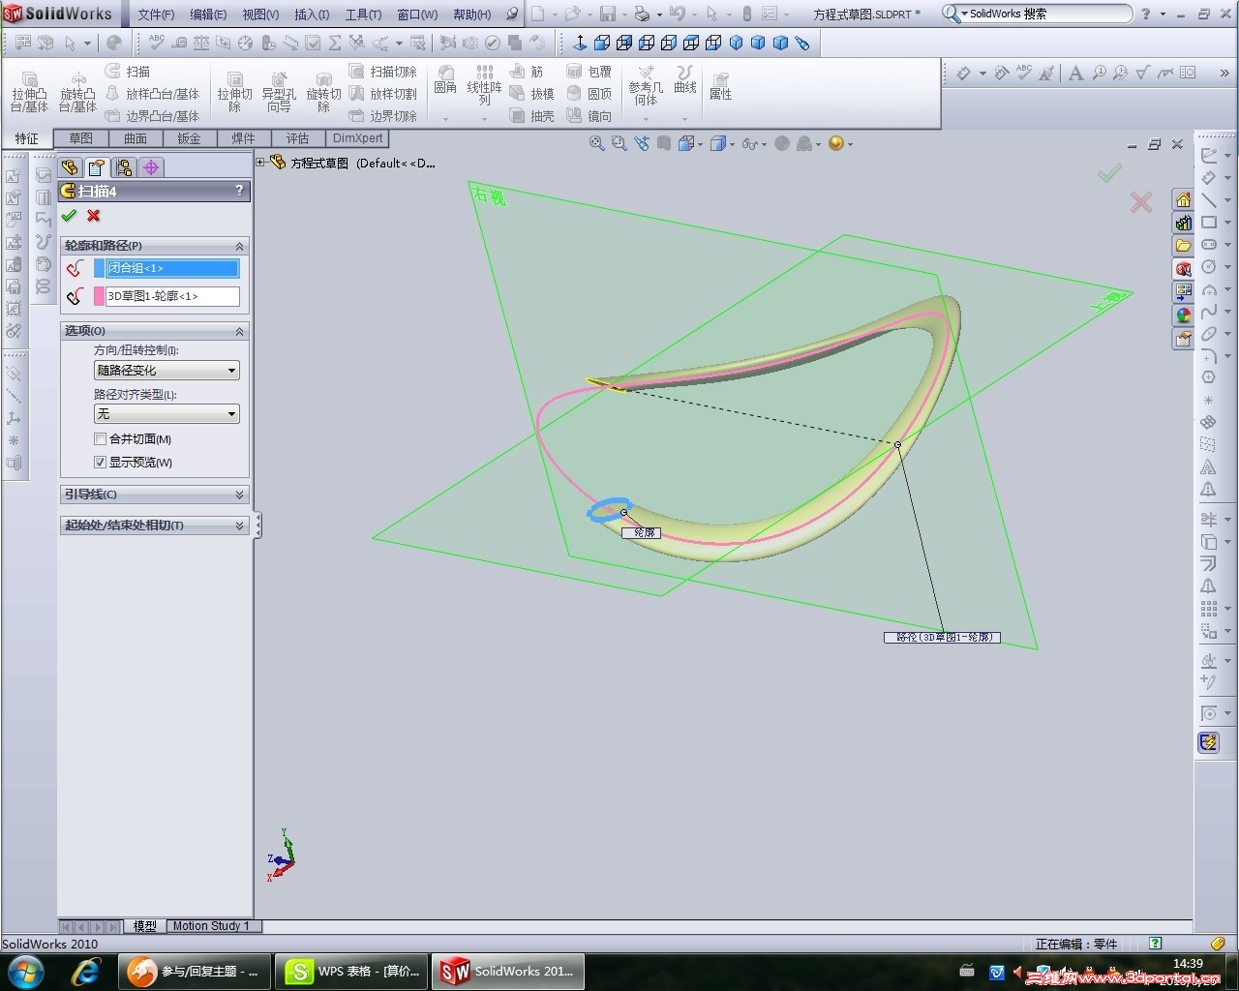The image size is (1239, 991).
Task: Open the 插入(I) menu
Action: [312, 15]
